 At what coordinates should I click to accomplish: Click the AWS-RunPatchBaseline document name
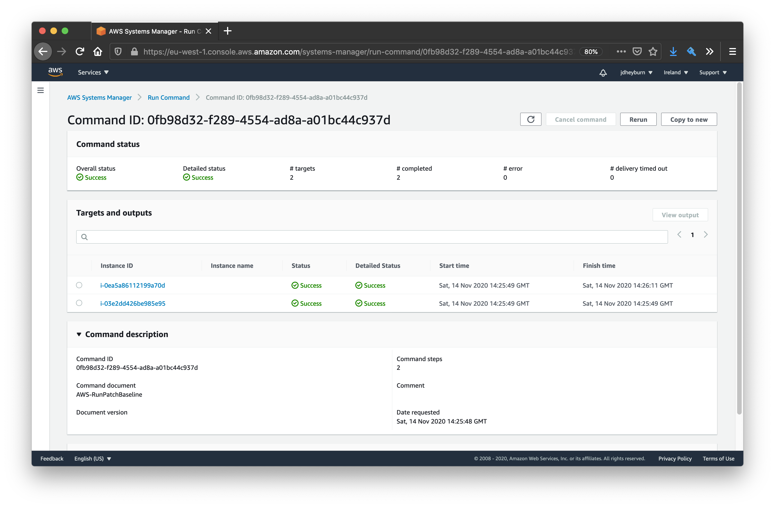[x=109, y=394]
